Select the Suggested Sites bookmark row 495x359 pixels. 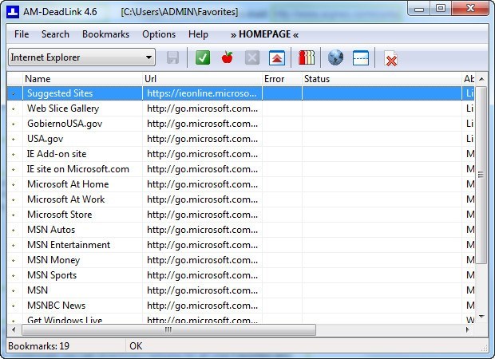(x=241, y=93)
